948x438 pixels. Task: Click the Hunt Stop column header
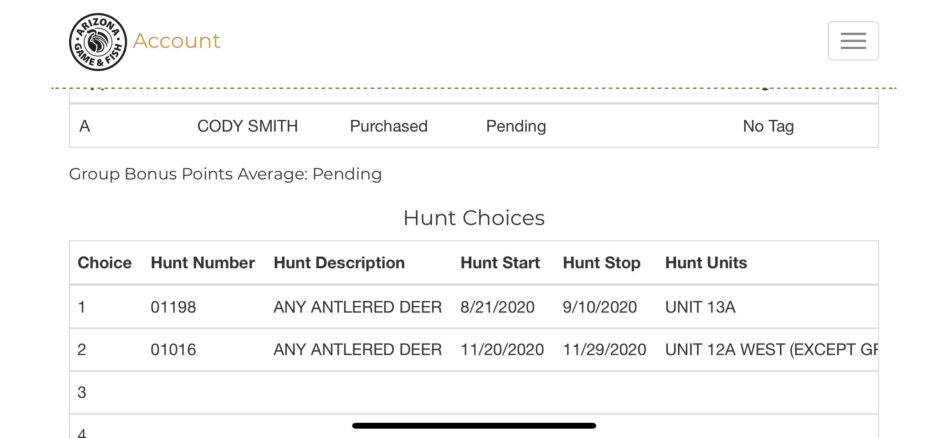pos(602,263)
